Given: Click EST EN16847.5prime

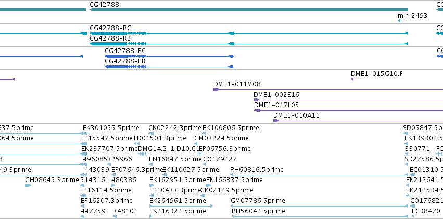Looking at the screenshot, I should (x=175, y=159).
